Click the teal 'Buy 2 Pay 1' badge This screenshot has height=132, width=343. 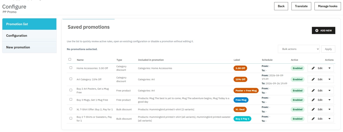242,119
